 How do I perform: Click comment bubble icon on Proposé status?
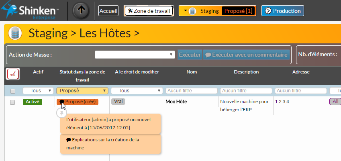(62, 102)
